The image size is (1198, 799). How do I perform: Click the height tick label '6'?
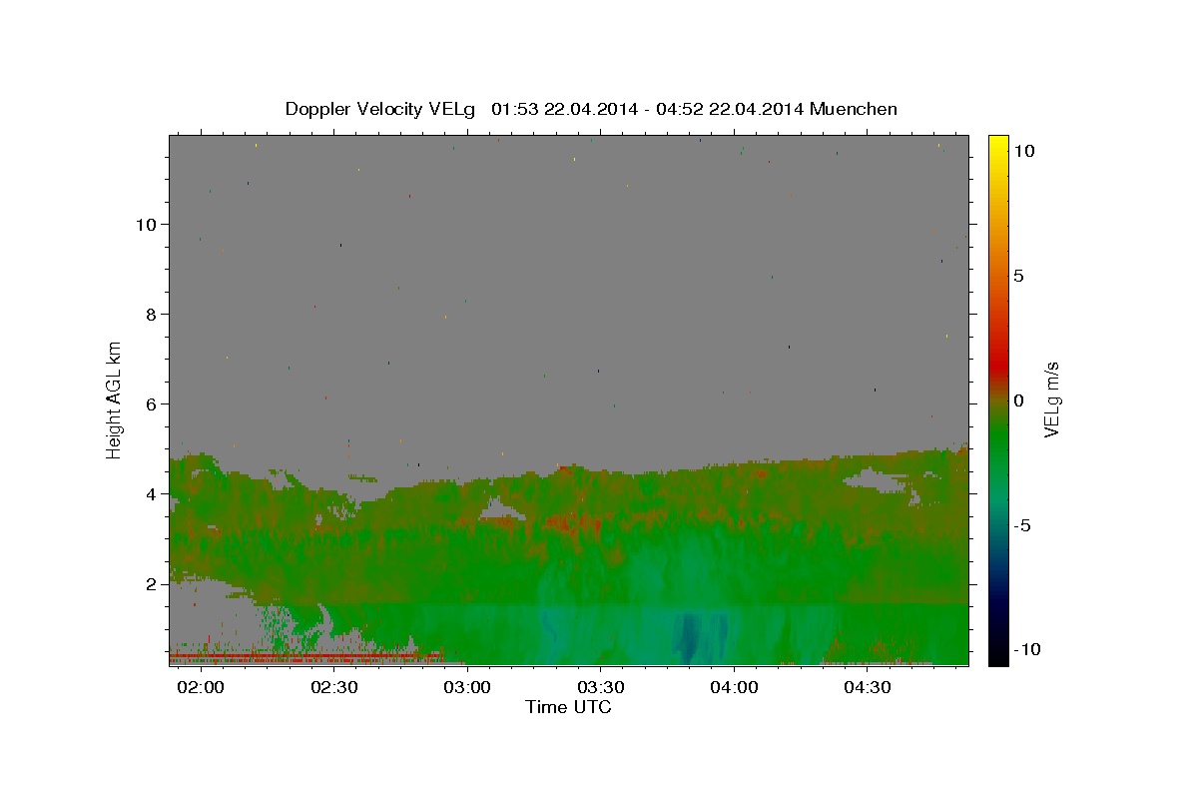pyautogui.click(x=152, y=403)
